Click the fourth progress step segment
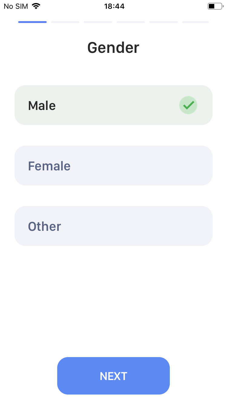This screenshot has height=403, width=227. click(131, 22)
